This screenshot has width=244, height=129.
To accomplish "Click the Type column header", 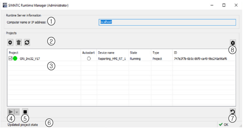I will click(x=156, y=53).
